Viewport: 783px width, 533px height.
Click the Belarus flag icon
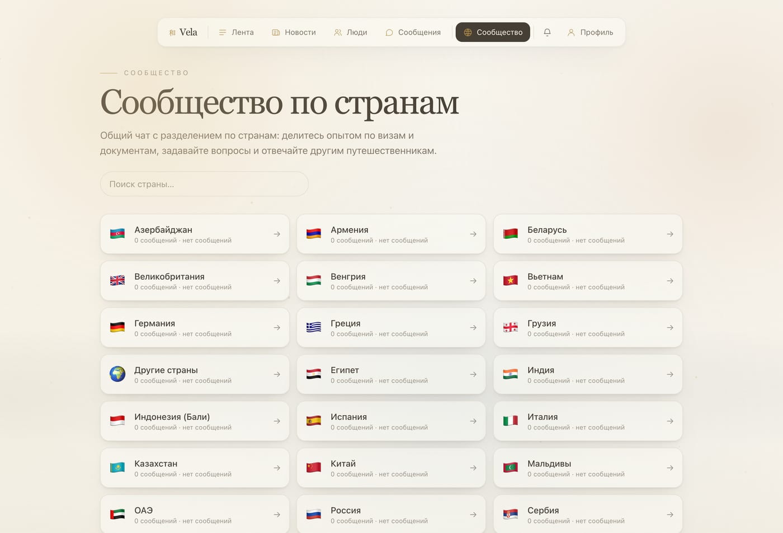coord(511,234)
